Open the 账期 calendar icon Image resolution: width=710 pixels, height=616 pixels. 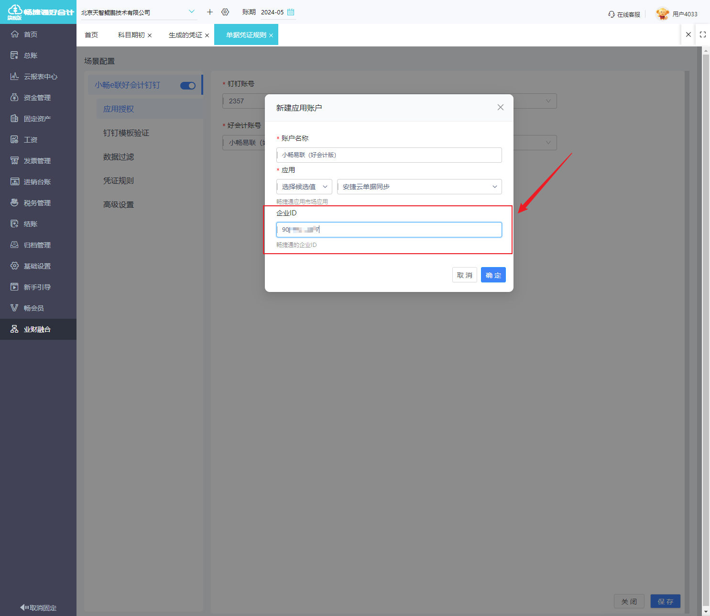291,12
